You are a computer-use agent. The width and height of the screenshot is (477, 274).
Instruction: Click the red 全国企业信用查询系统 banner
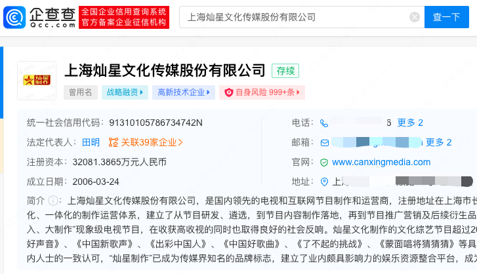tap(124, 17)
